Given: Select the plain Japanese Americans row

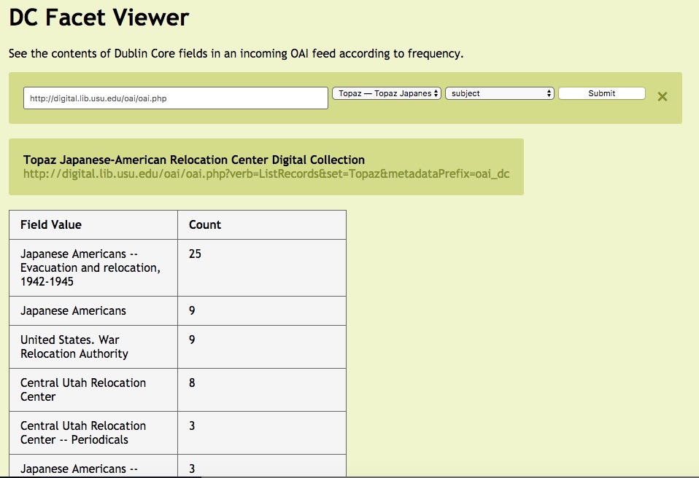Looking at the screenshot, I should pyautogui.click(x=73, y=310).
